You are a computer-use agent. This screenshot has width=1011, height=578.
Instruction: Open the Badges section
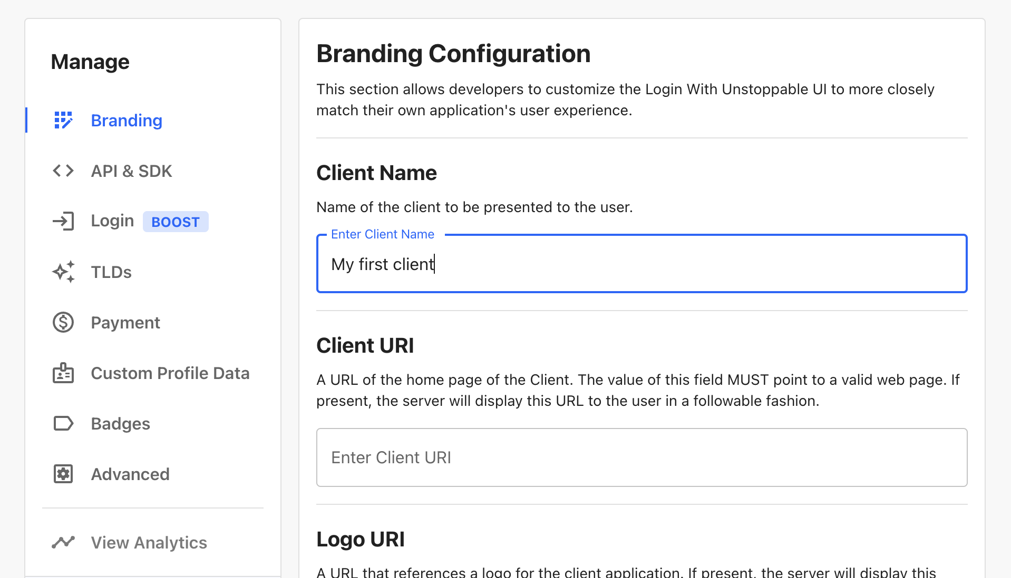tap(120, 423)
